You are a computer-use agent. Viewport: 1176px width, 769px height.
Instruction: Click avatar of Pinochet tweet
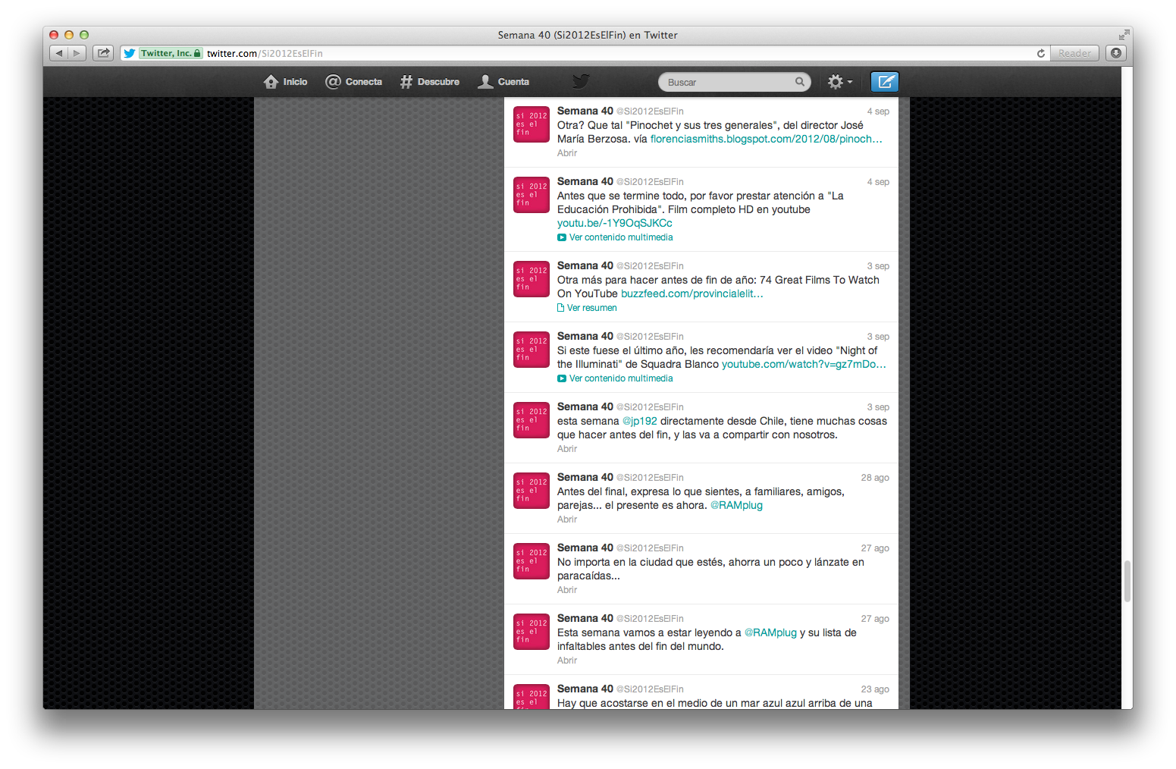(532, 124)
